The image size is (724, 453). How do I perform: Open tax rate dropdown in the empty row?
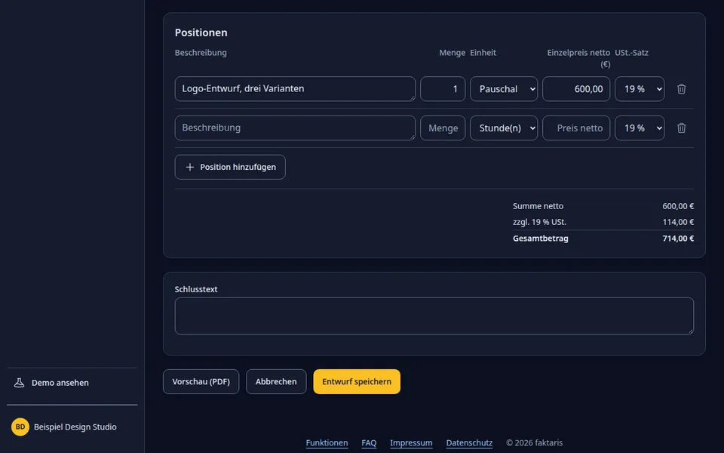click(640, 128)
